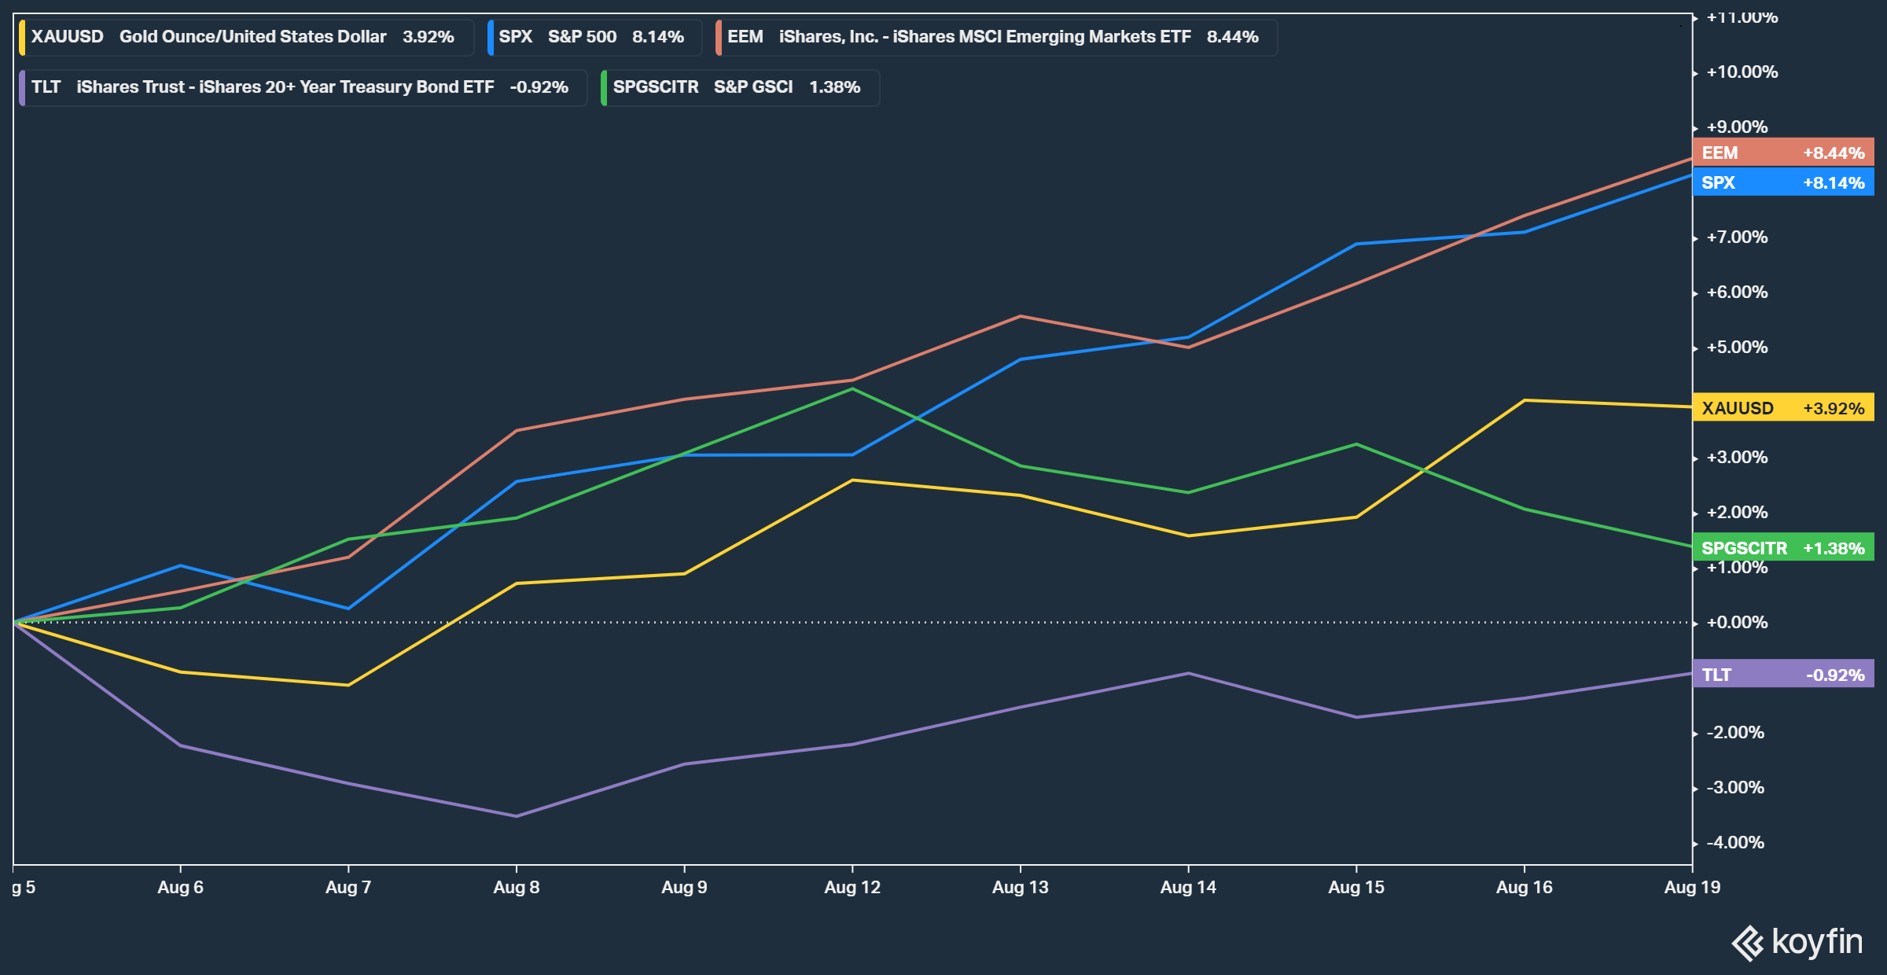Image resolution: width=1887 pixels, height=975 pixels.
Task: Click the green SPGSCITR color bar in legend
Action: tap(604, 87)
